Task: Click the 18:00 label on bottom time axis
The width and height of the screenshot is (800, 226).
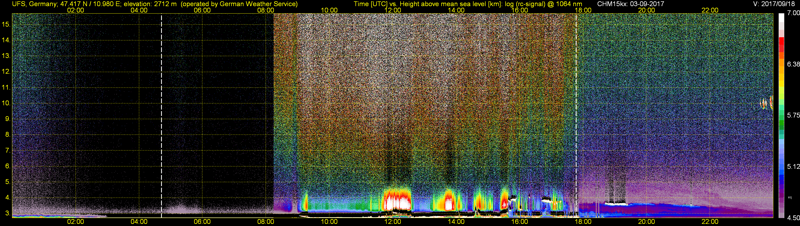Action: 583,222
